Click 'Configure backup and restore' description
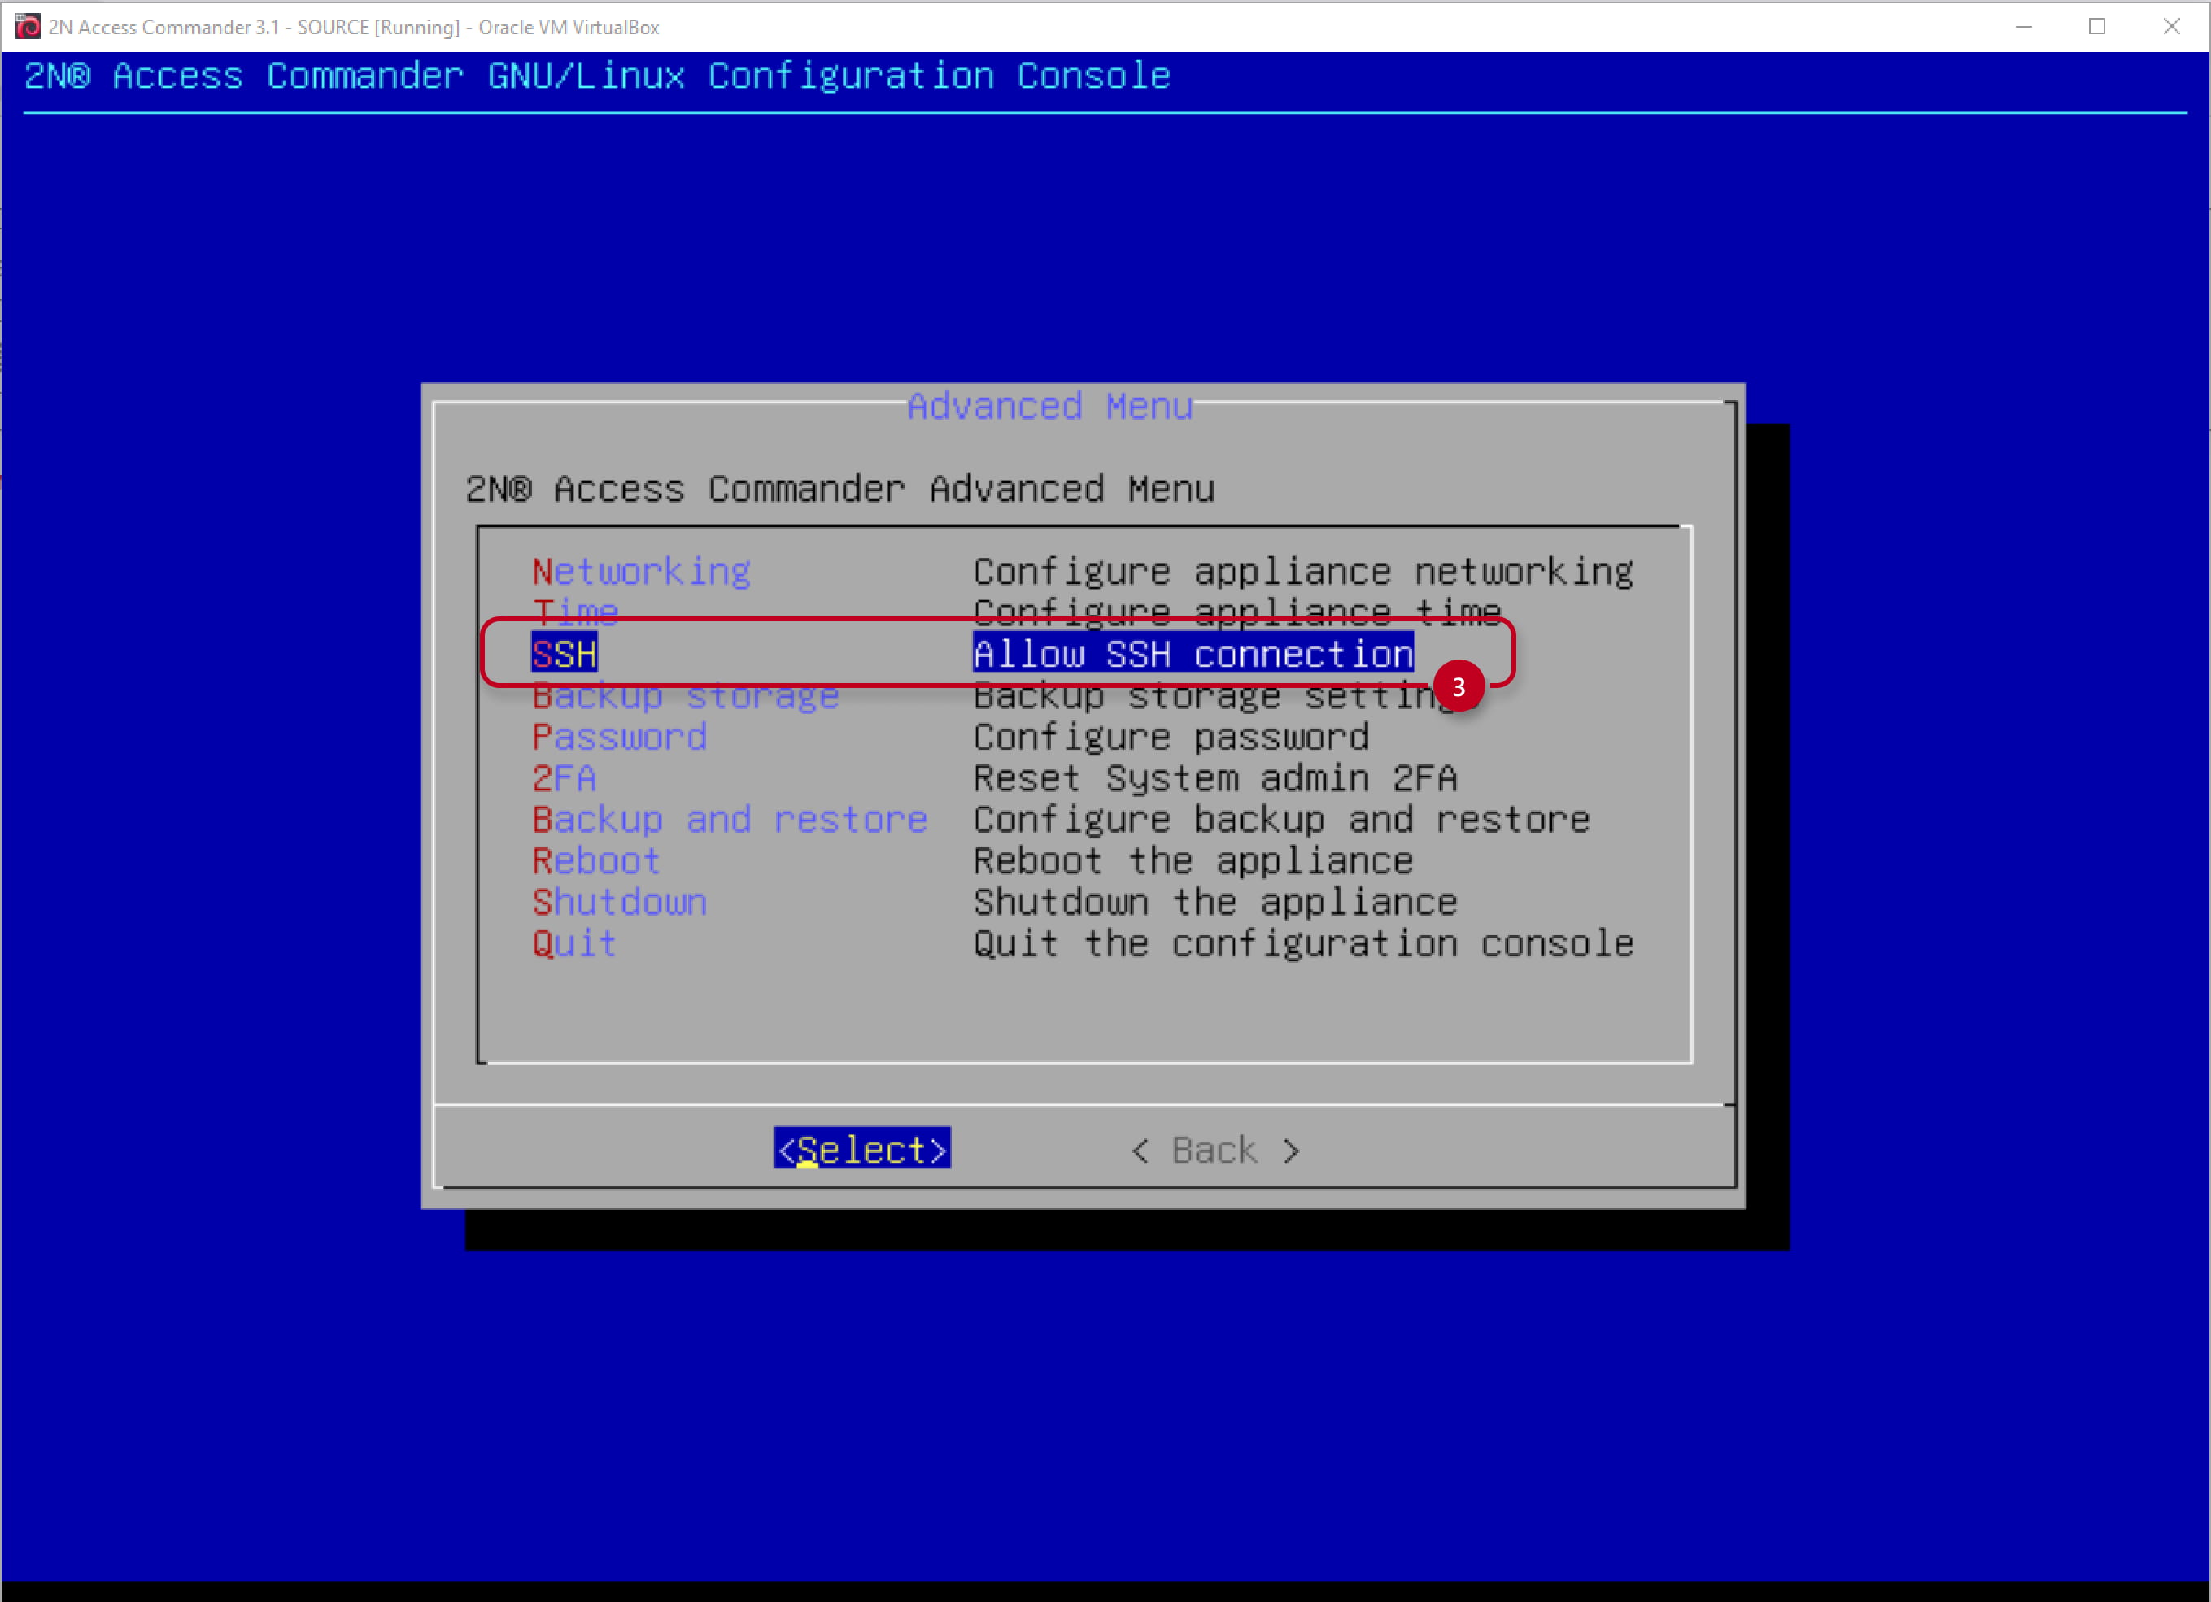This screenshot has width=2211, height=1602. (x=1281, y=820)
